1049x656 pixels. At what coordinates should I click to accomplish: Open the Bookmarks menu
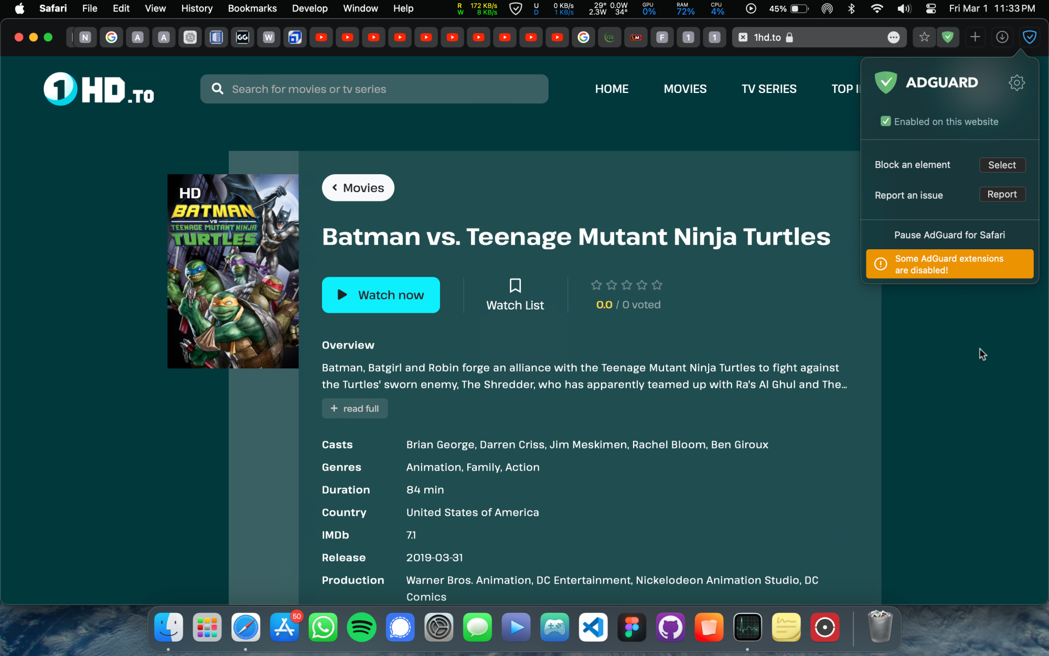click(252, 8)
